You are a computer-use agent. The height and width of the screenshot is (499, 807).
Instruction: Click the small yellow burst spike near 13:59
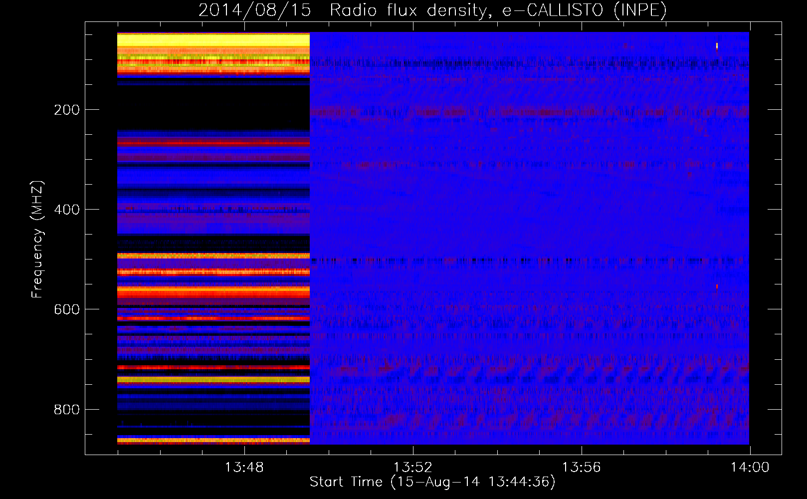pos(717,46)
